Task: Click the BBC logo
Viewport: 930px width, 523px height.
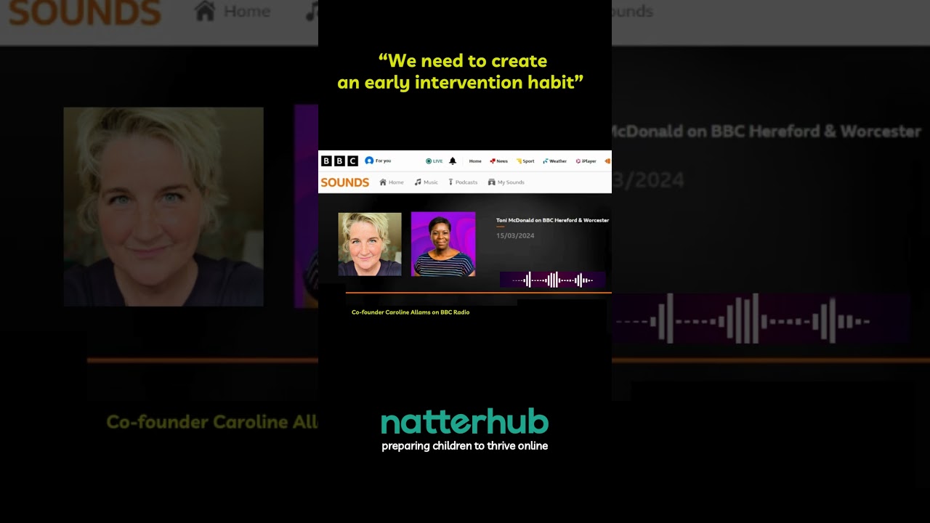Action: coord(339,161)
